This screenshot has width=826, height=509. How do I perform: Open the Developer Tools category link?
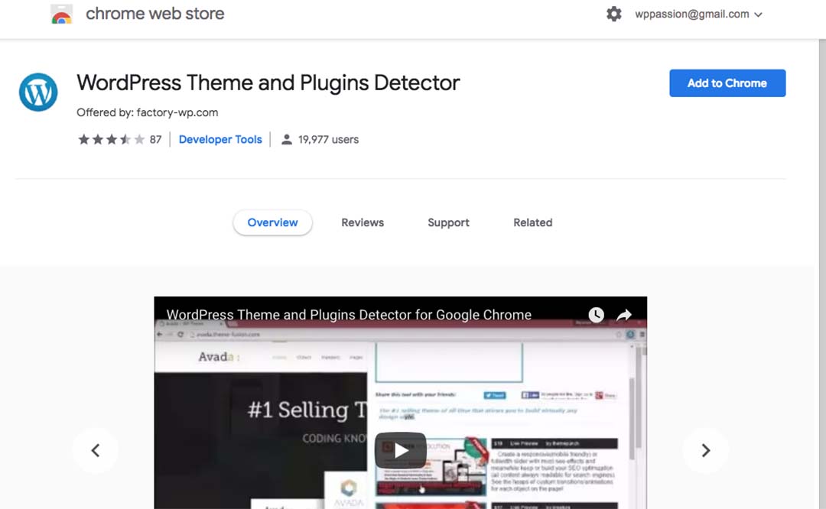pyautogui.click(x=220, y=140)
